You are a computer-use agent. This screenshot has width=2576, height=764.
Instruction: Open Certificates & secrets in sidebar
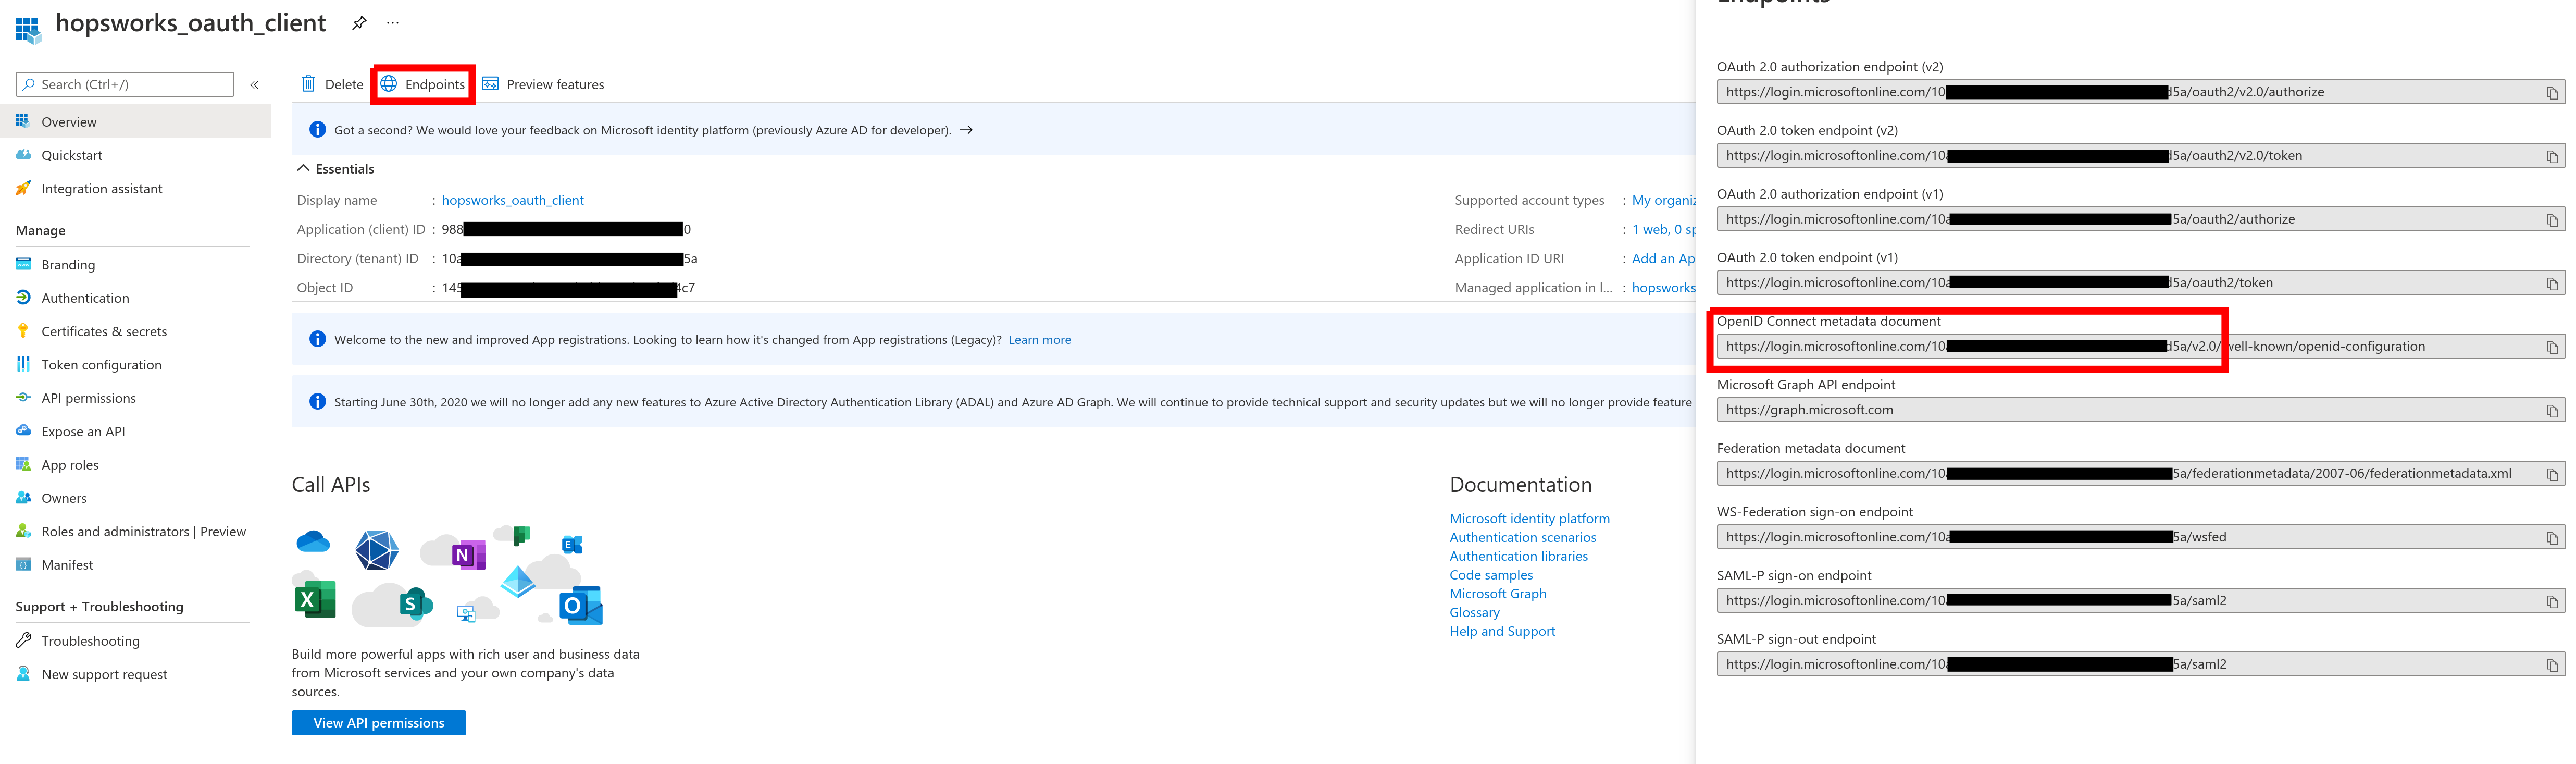[104, 332]
